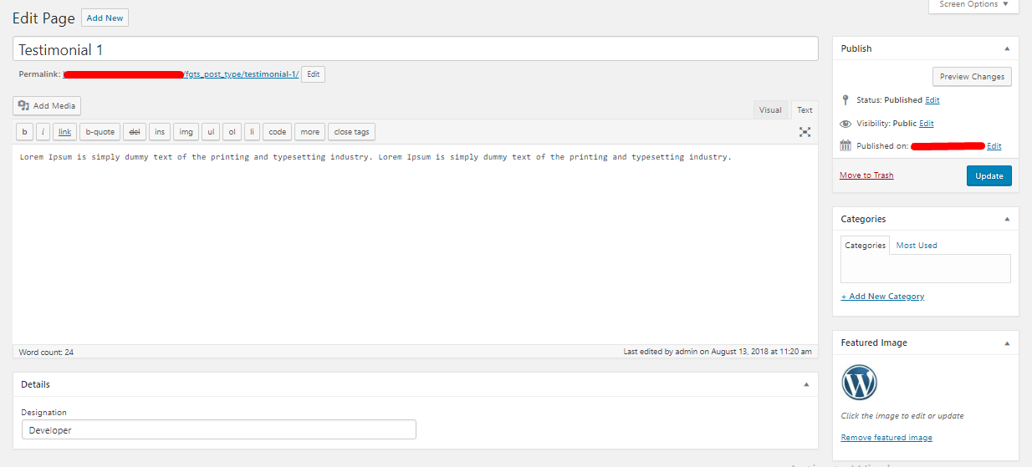1032x467 pixels.
Task: Collapse the Featured Image panel
Action: click(x=1007, y=343)
